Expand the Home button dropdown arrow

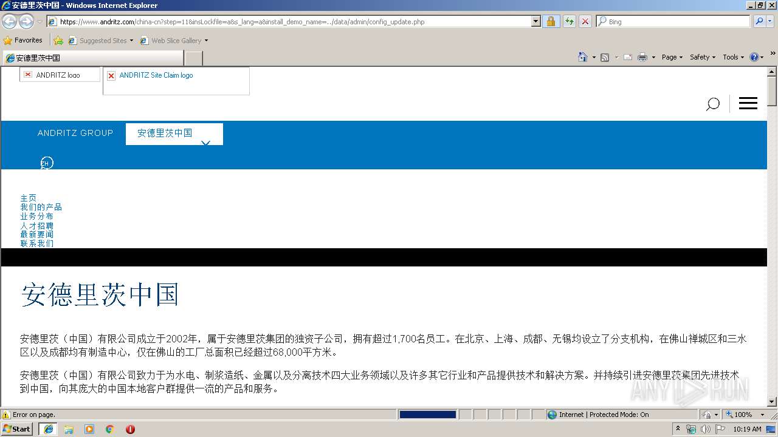[593, 57]
